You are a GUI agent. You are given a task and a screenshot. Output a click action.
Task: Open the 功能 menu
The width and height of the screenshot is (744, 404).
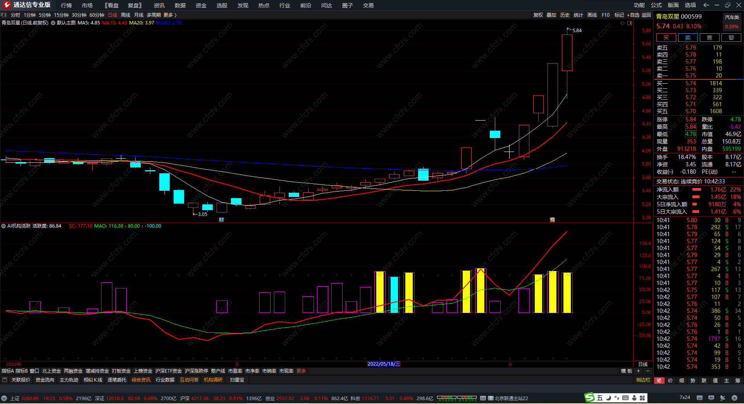pyautogui.click(x=639, y=5)
